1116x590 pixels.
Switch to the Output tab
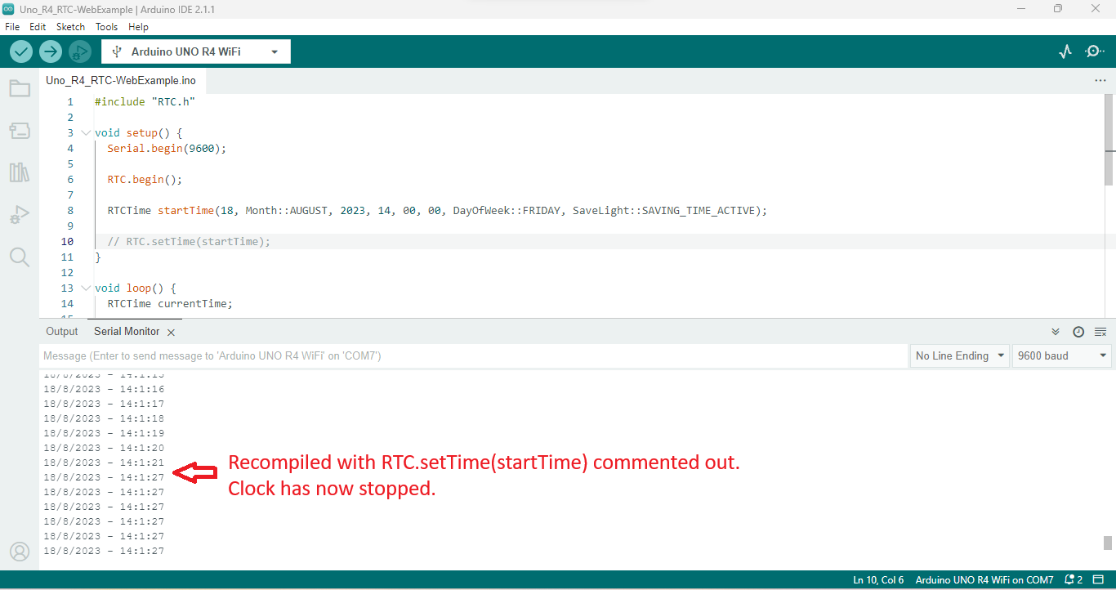(61, 331)
